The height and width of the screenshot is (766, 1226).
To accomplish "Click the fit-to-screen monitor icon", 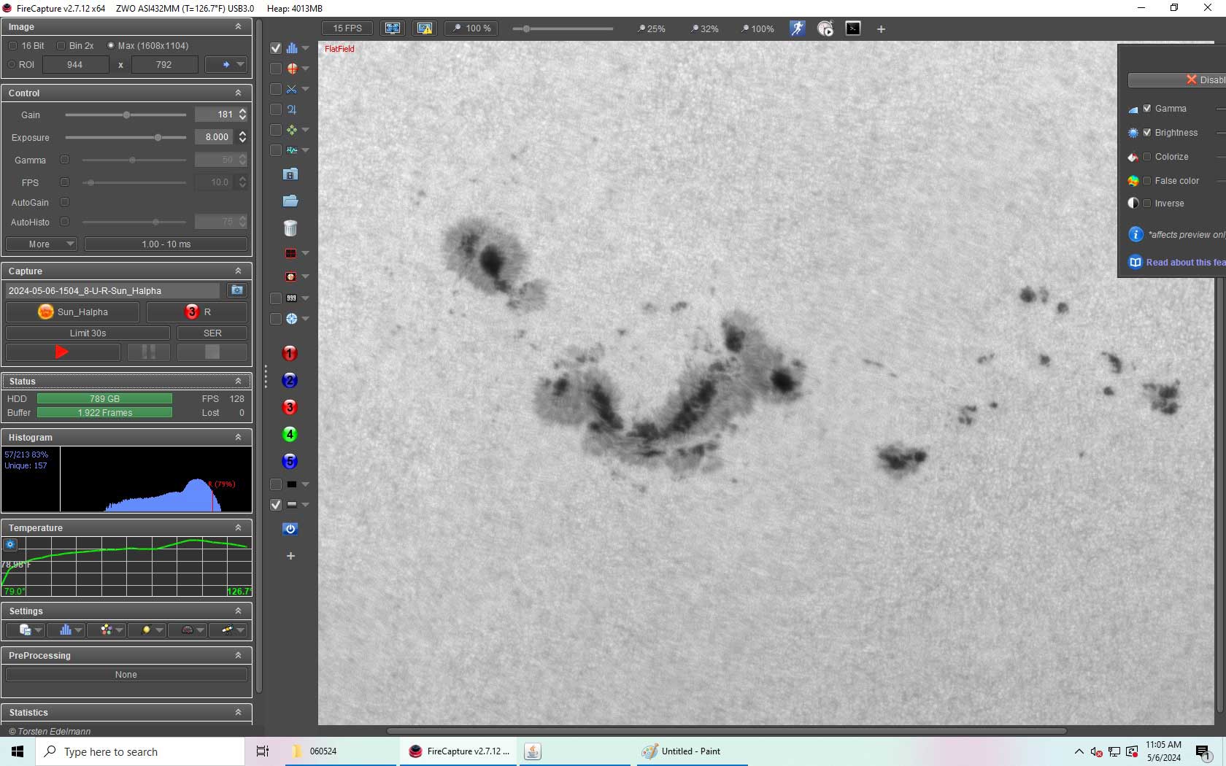I will [x=393, y=28].
